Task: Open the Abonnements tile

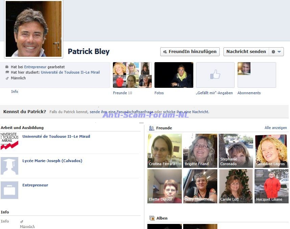Action: (x=257, y=75)
